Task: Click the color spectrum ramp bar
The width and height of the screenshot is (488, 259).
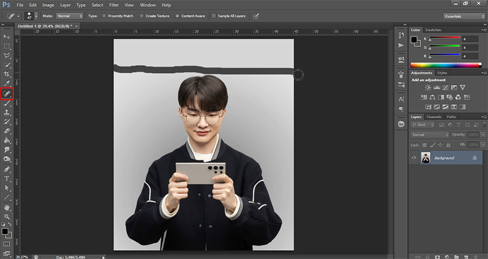Action: [444, 65]
